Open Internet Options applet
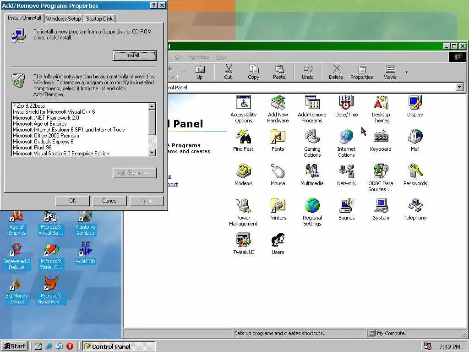Viewport: 469px width, 352px height. click(346, 143)
